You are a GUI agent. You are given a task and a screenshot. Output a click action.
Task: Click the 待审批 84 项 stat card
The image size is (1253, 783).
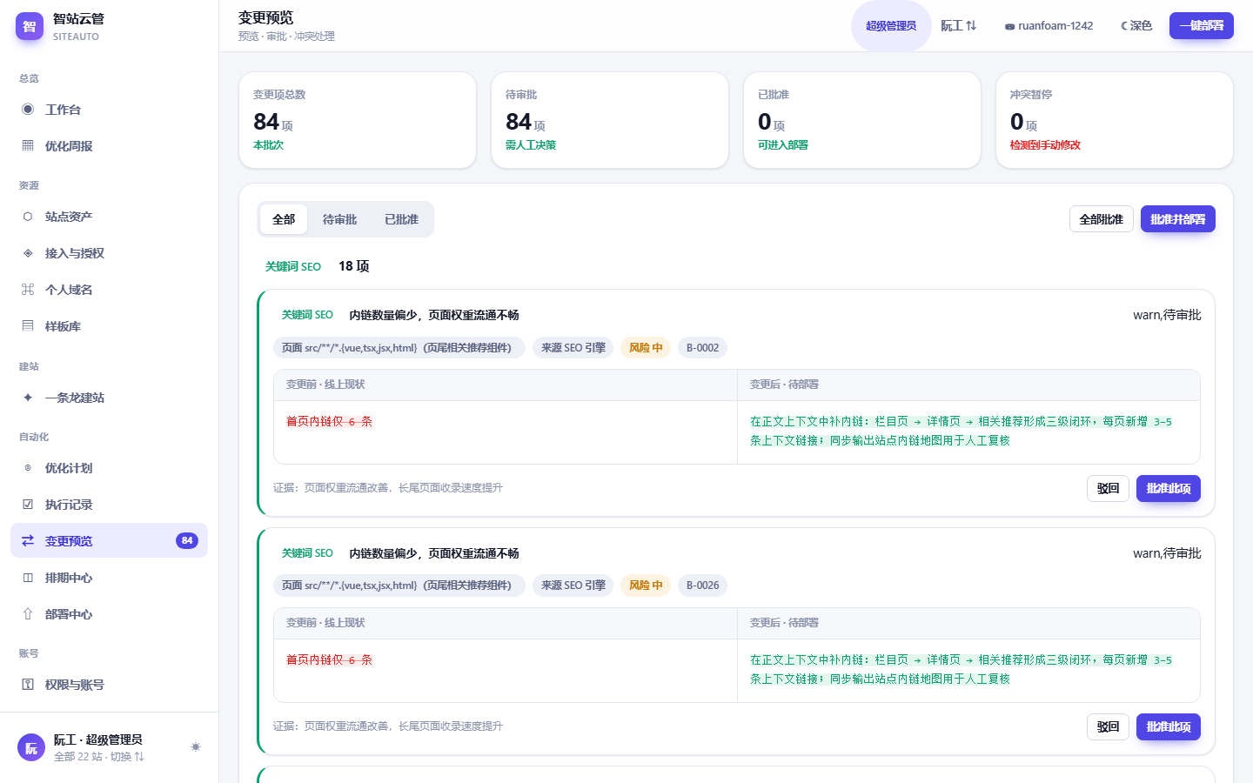[x=610, y=120]
